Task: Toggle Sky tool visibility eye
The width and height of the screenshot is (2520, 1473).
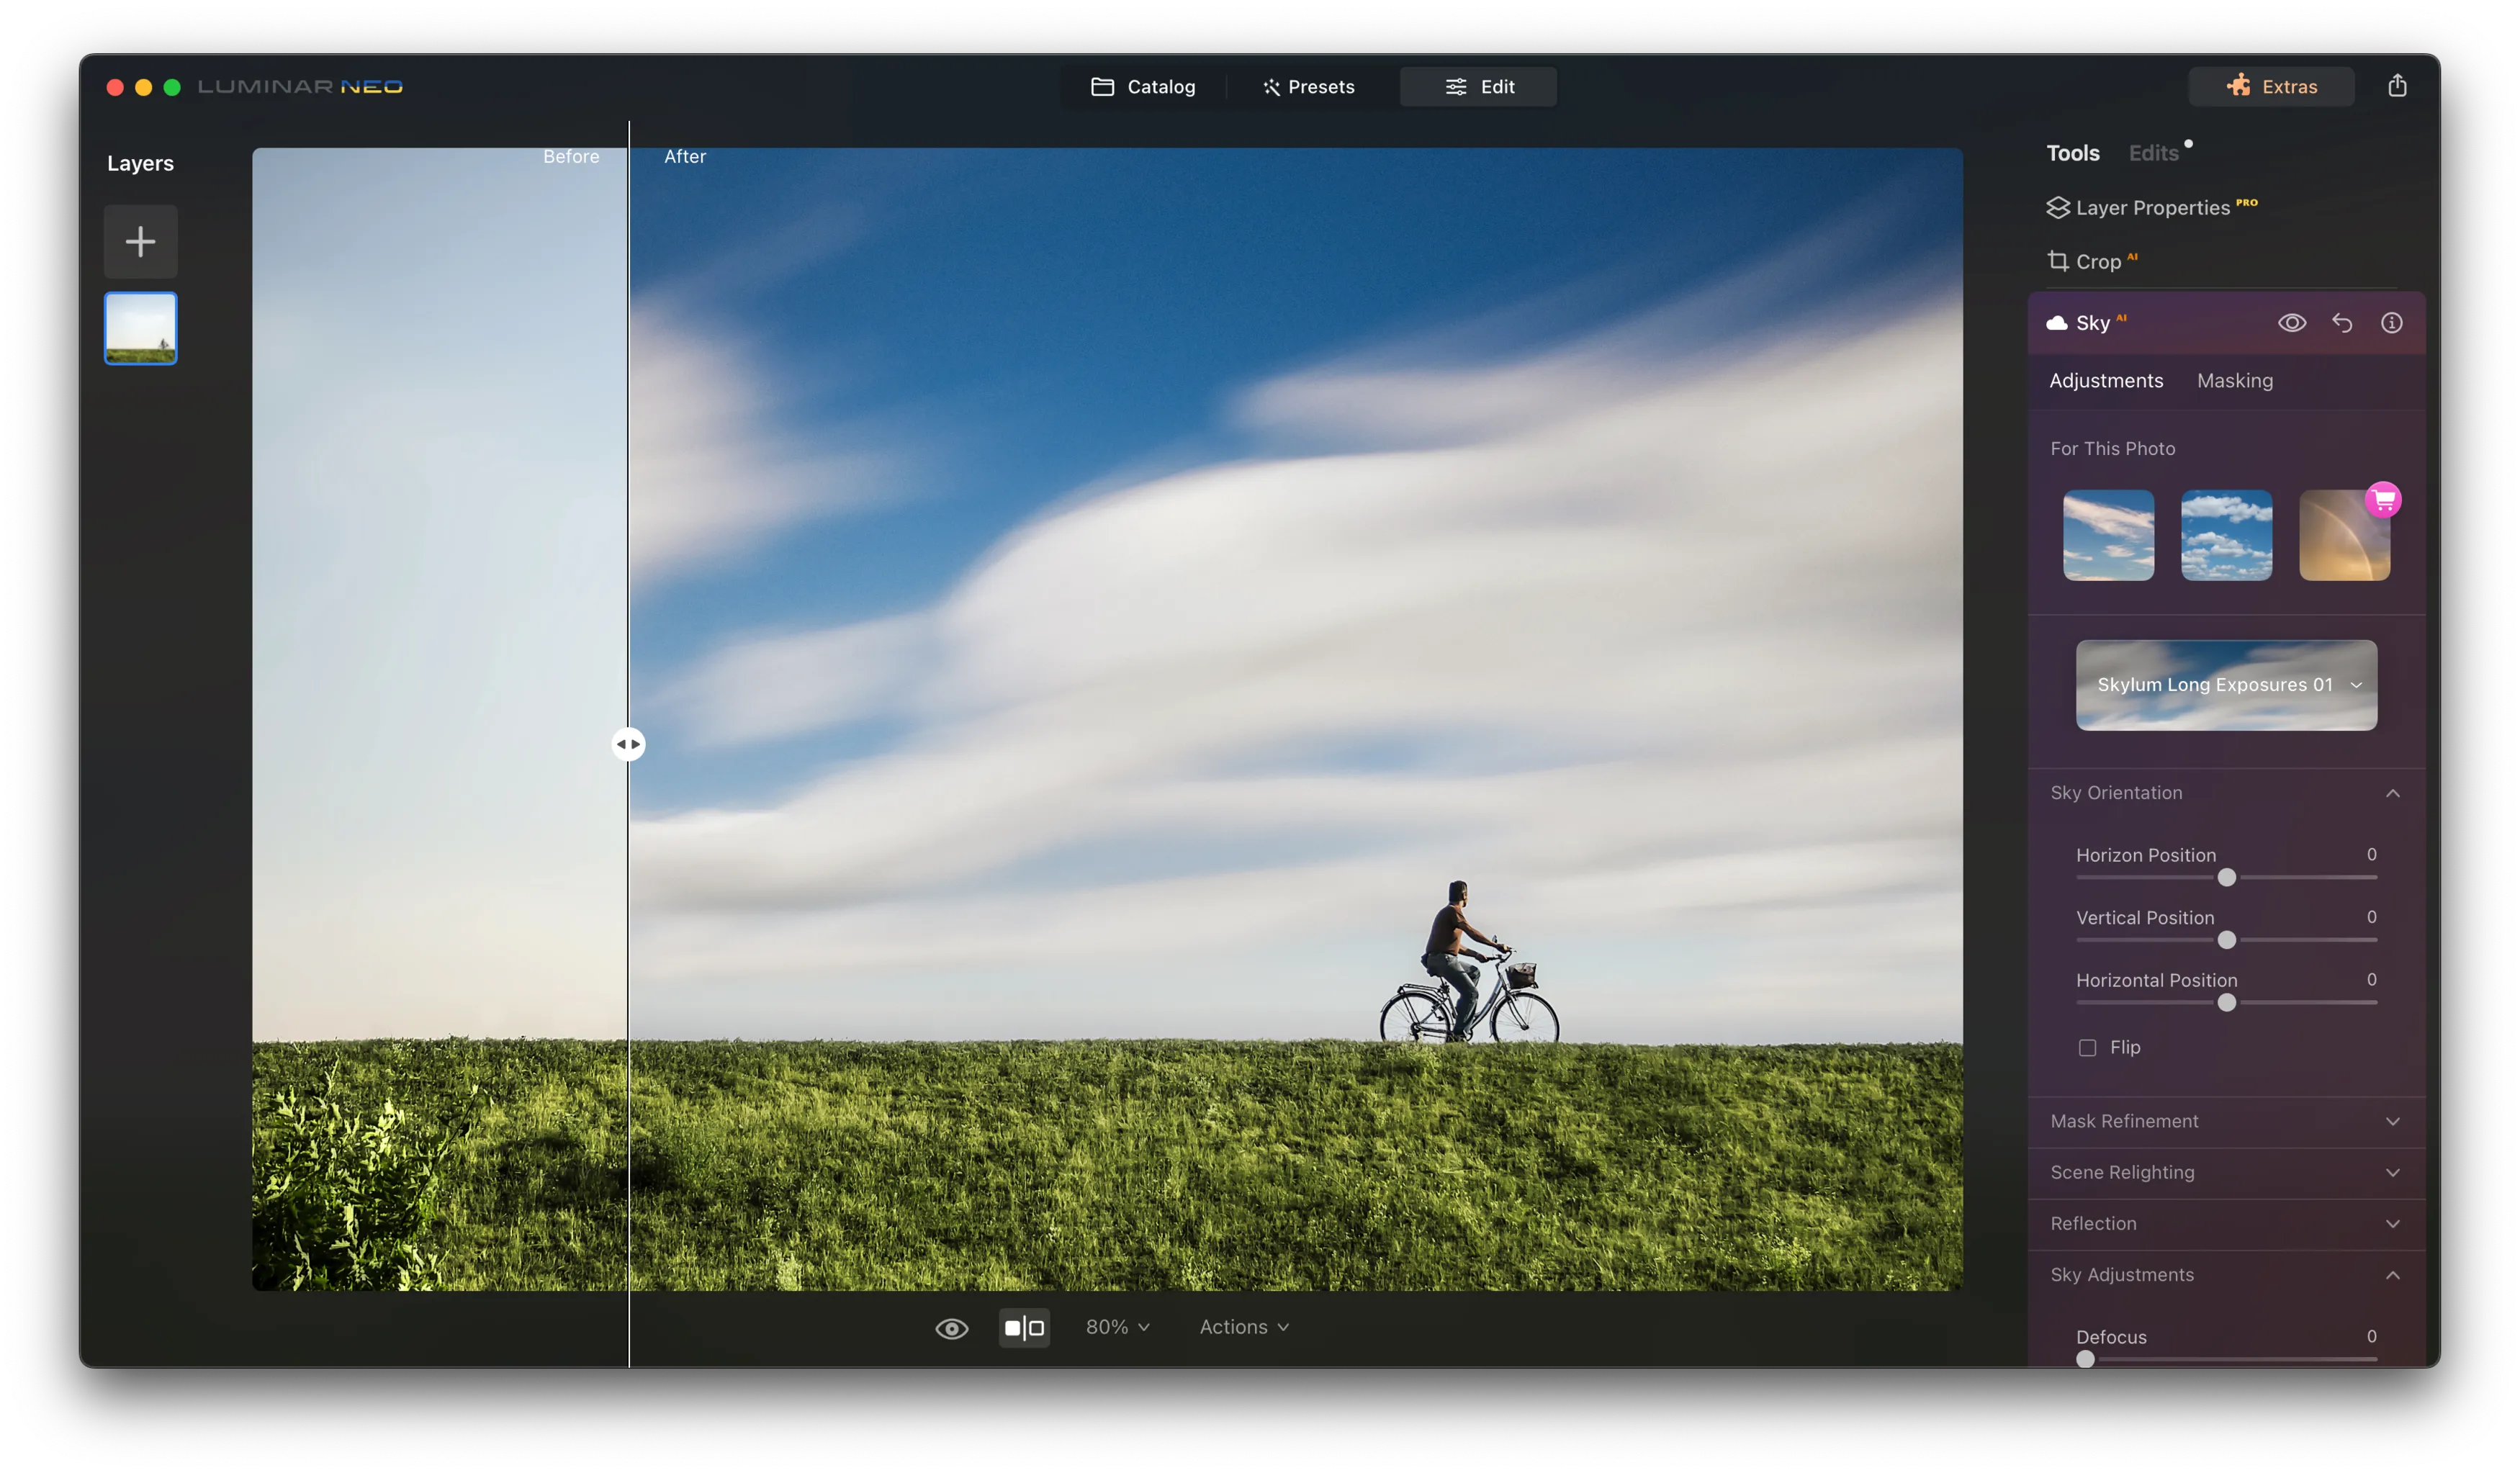Action: [2291, 323]
